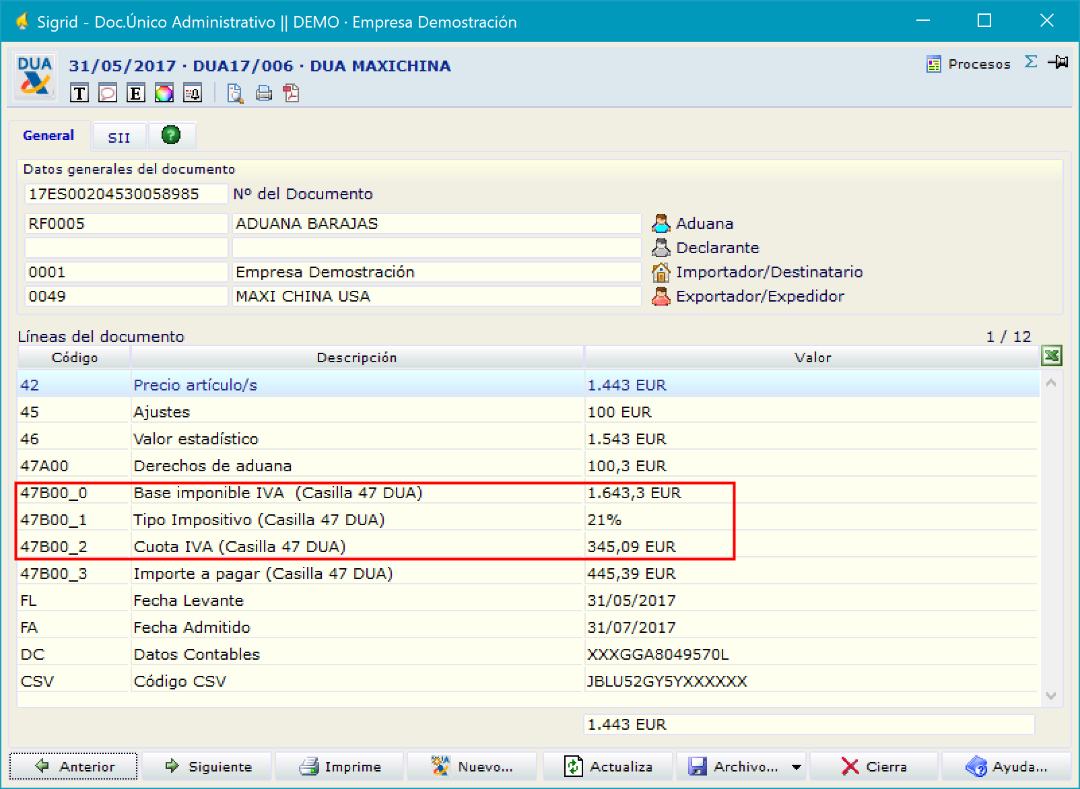Open the Exportador/Expedidor link
Image resolution: width=1080 pixels, height=789 pixels.
[760, 296]
